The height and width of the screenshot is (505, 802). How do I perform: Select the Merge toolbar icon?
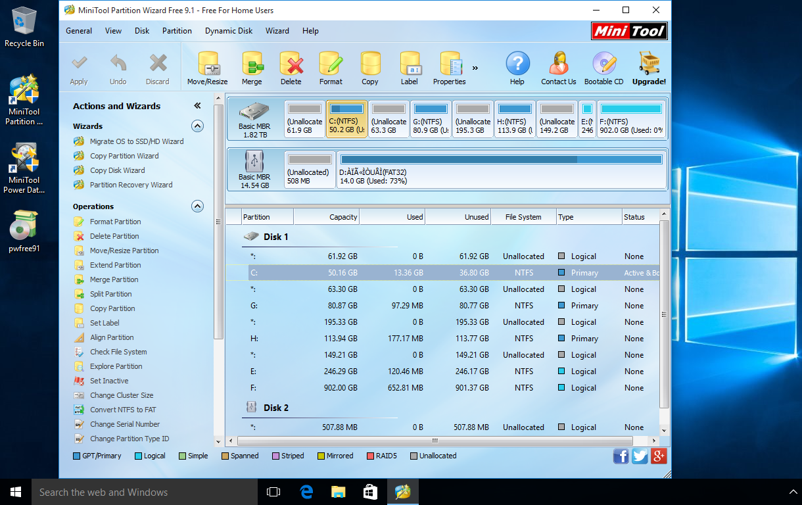252,64
